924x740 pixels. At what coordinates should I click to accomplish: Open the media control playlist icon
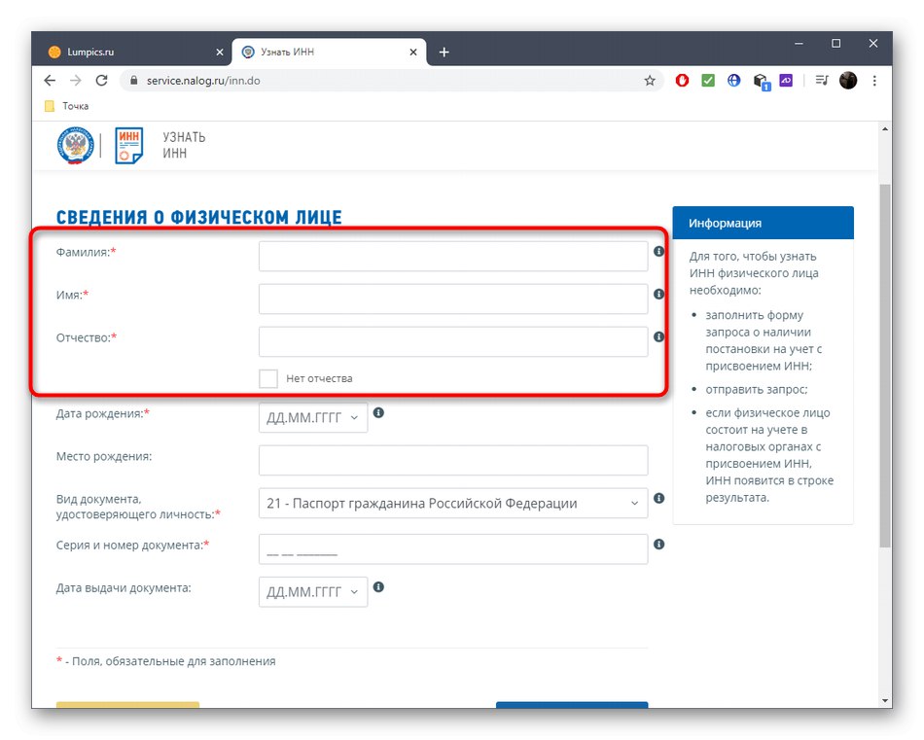point(822,80)
